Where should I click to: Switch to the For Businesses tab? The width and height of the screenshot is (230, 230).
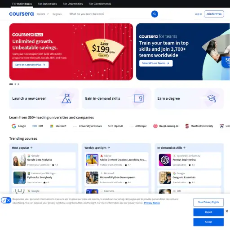47,4
